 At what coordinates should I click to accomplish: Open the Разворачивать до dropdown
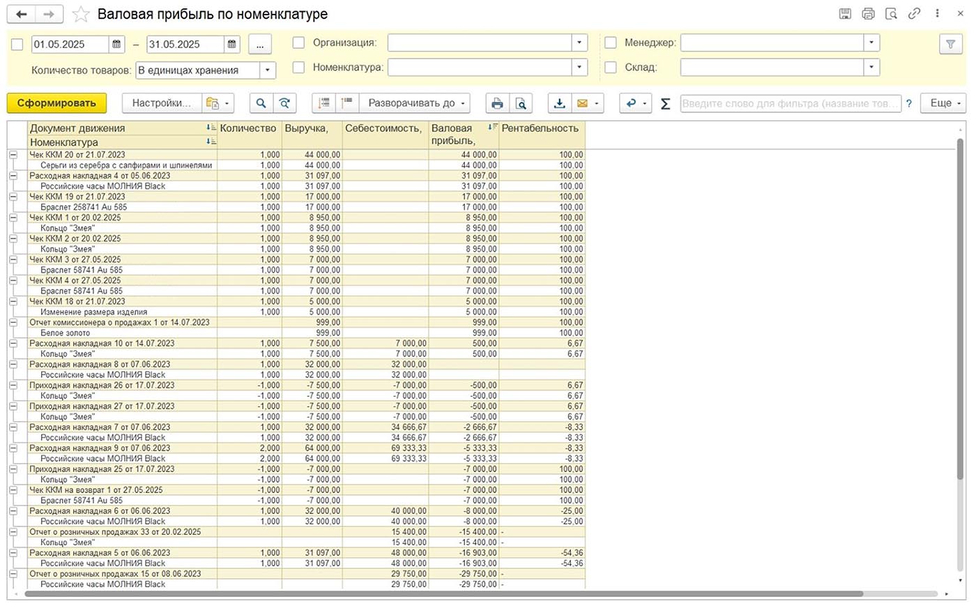(x=415, y=103)
